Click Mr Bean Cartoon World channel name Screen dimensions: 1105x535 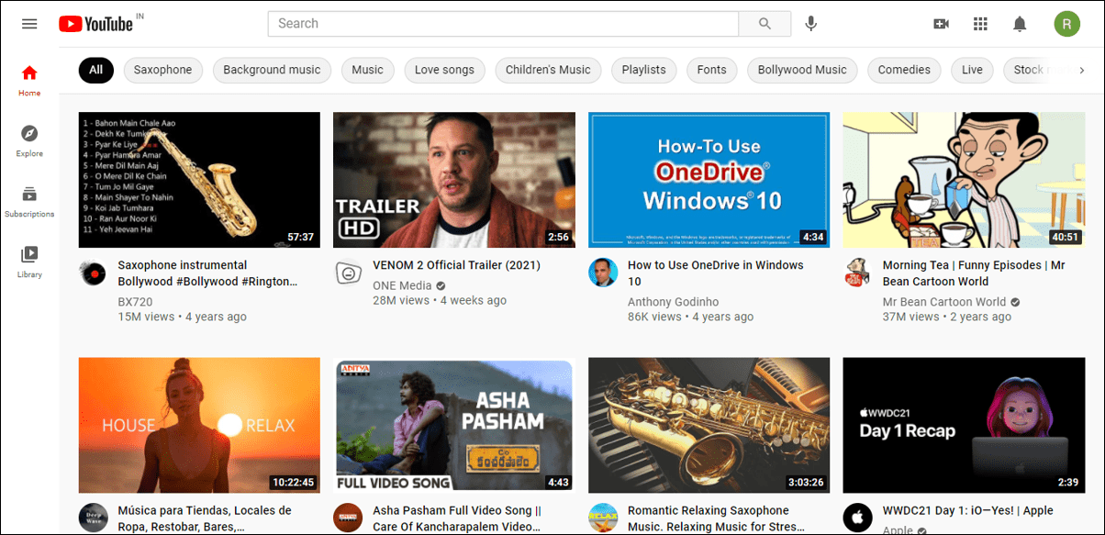click(944, 301)
